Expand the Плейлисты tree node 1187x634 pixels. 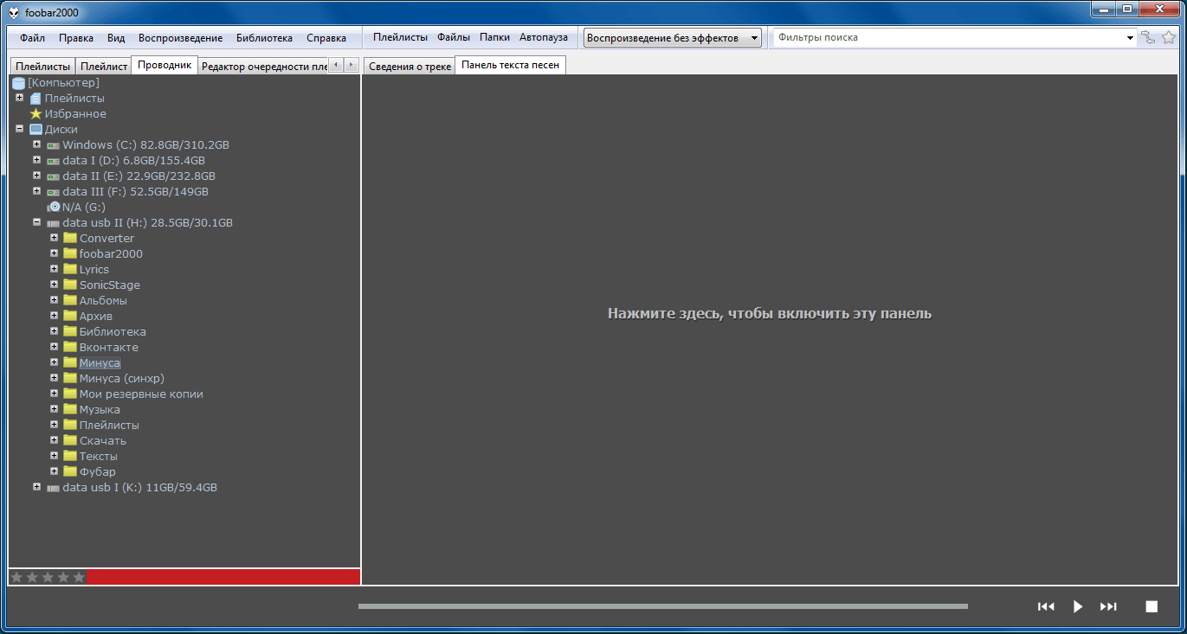pyautogui.click(x=19, y=98)
